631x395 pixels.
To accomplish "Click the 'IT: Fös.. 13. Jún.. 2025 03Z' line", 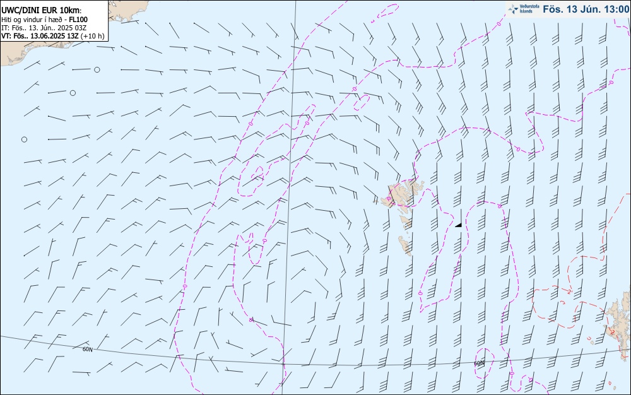I will [x=44, y=28].
